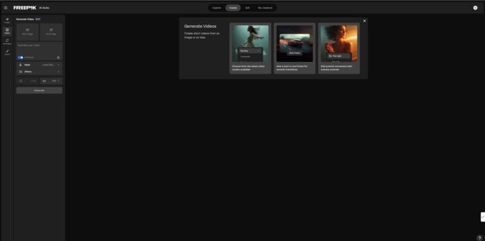Image resolution: width=485 pixels, height=241 pixels.
Task: Expand the Effects section
Action: pos(39,71)
